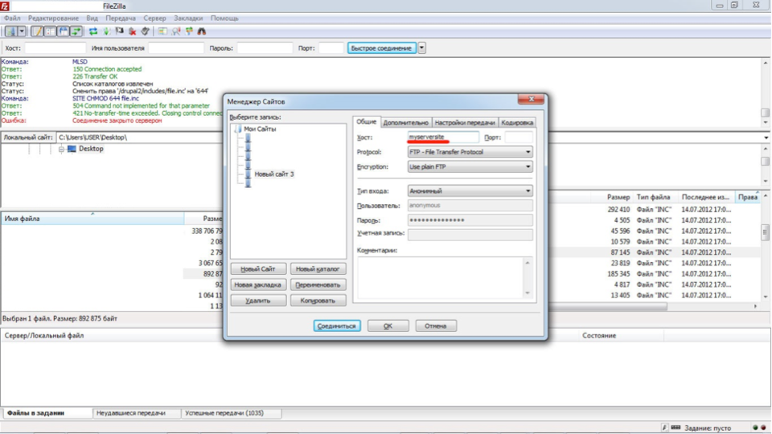772x434 pixels.
Task: Click the refresh file lists icon
Action: [93, 31]
